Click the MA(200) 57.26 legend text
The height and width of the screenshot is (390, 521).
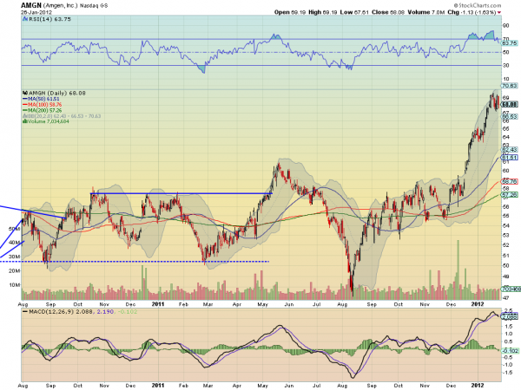(45, 110)
